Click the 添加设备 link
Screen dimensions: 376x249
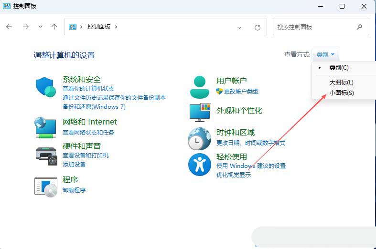[74, 164]
